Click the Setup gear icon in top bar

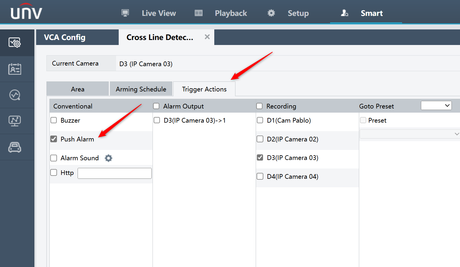pos(271,13)
